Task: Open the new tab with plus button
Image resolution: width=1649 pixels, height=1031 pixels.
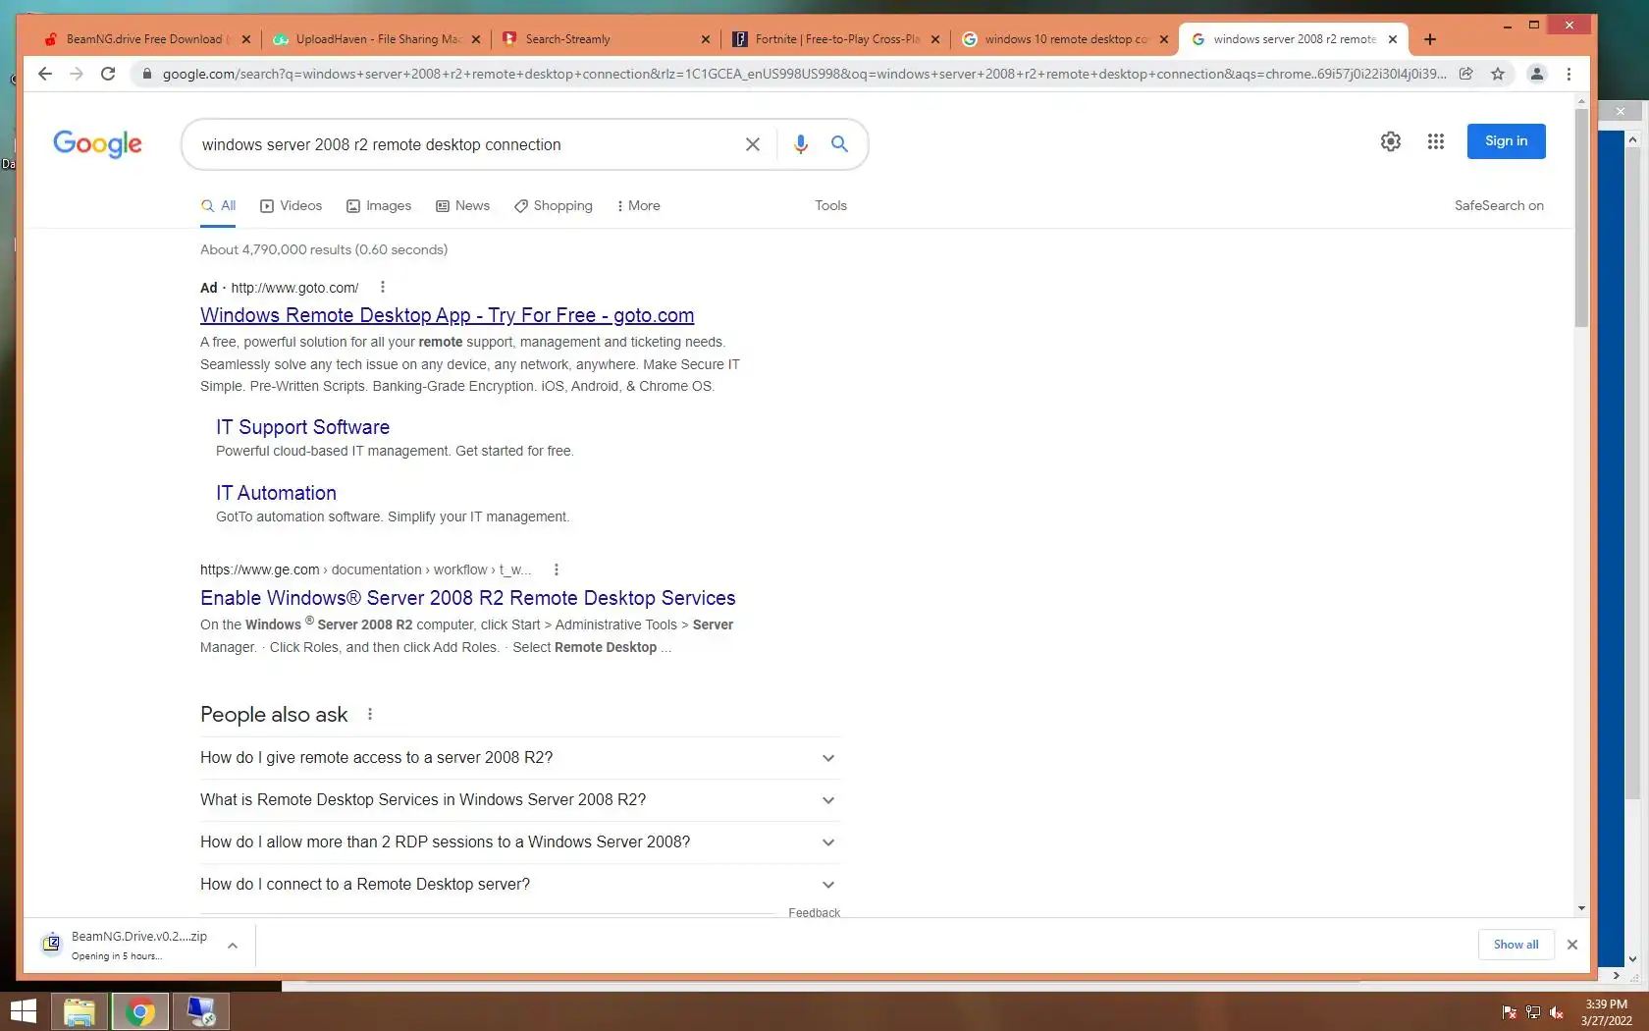Action: 1430,39
